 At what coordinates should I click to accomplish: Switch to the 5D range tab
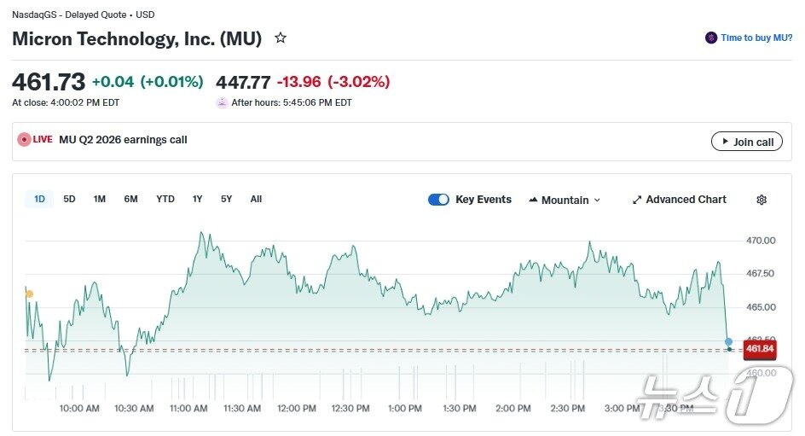coord(70,199)
